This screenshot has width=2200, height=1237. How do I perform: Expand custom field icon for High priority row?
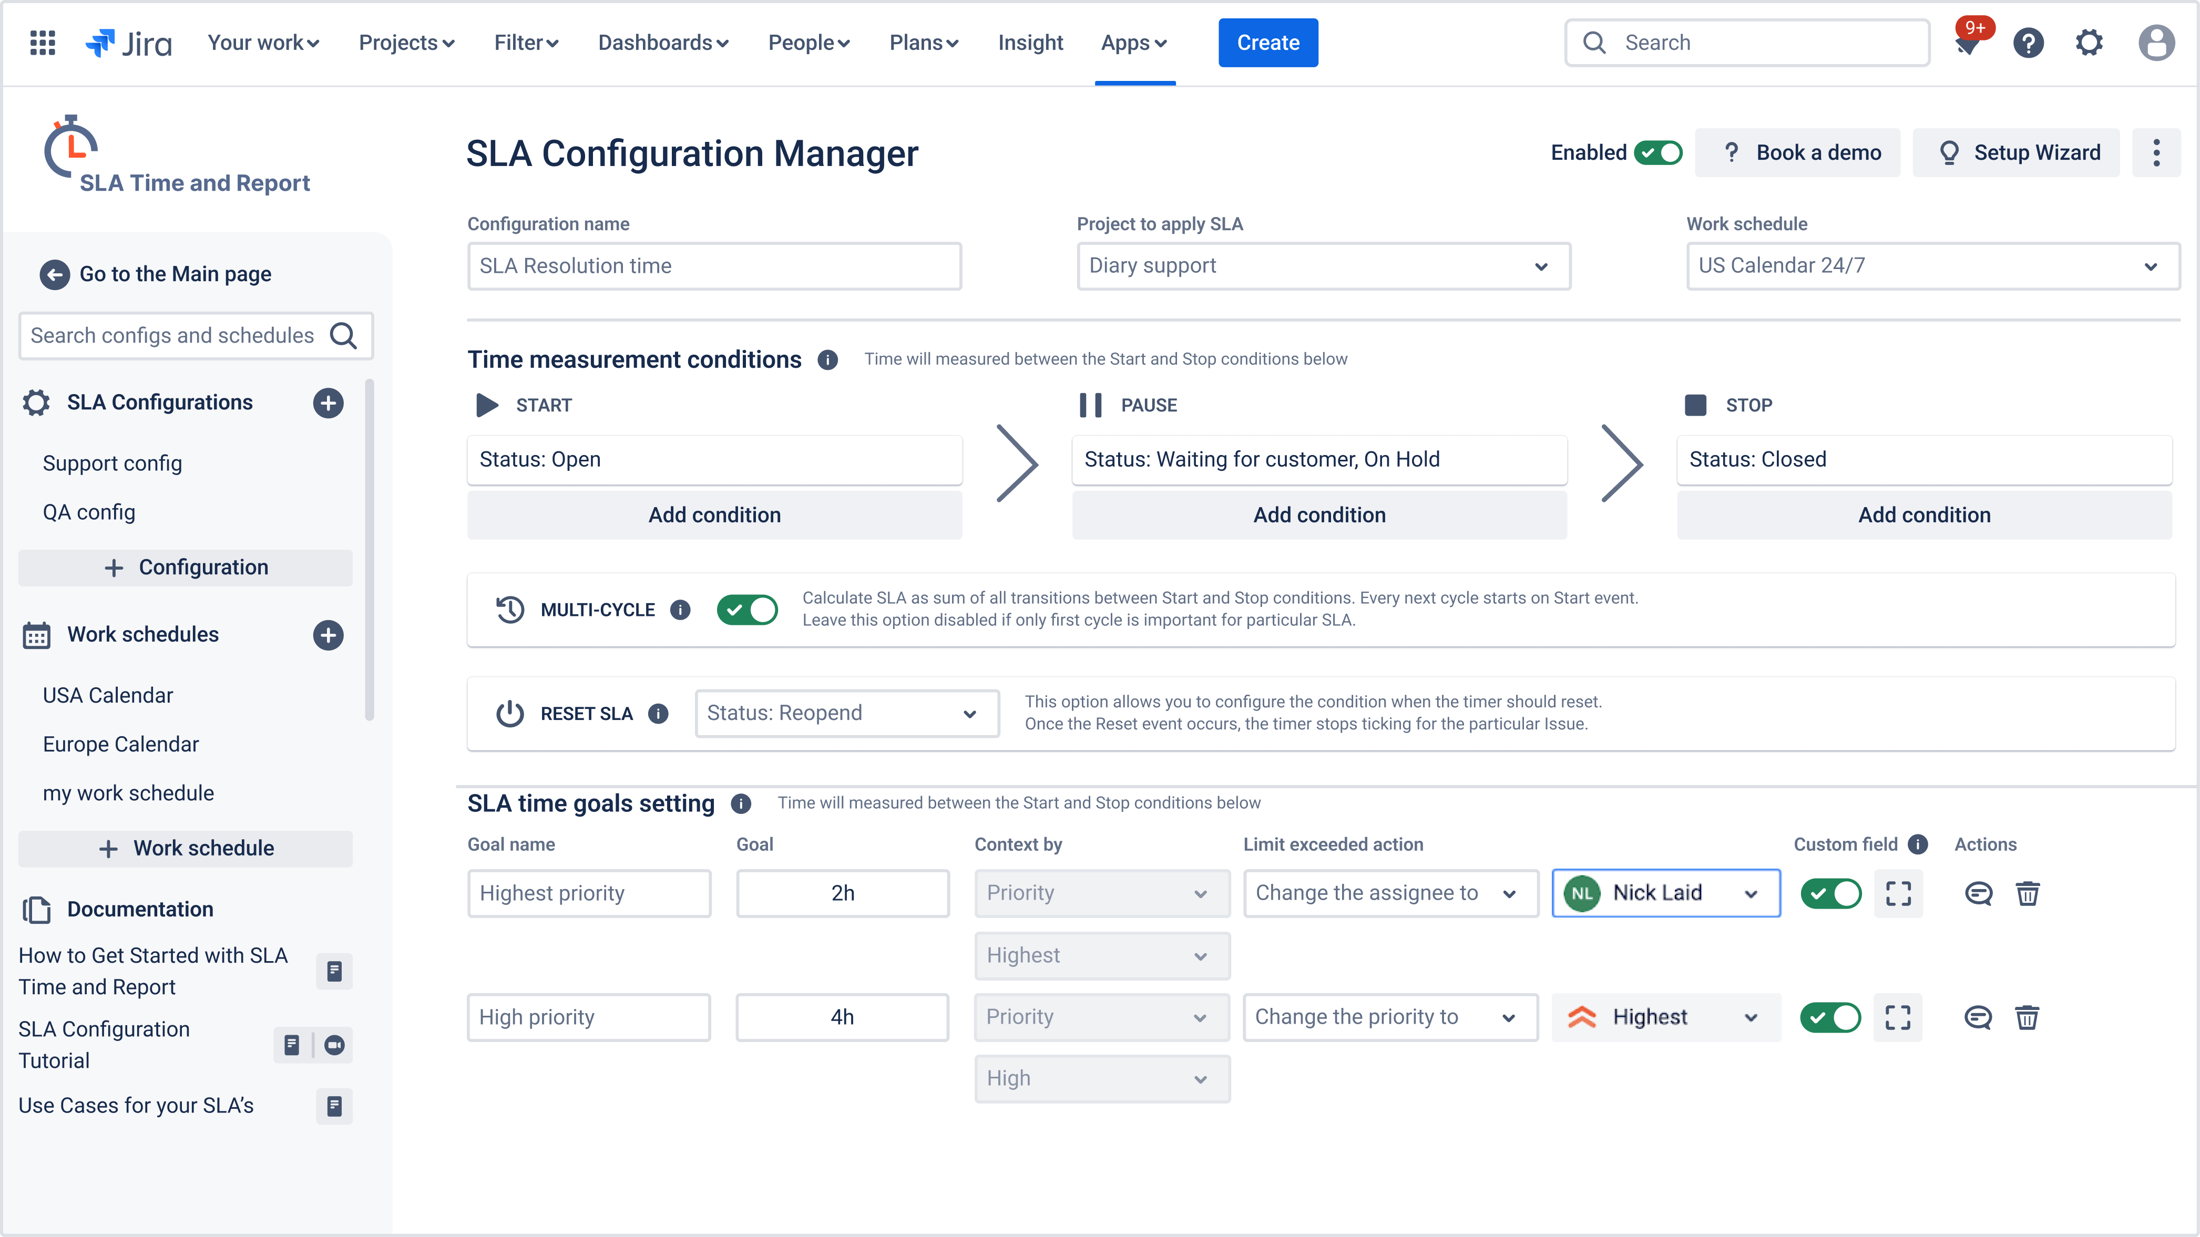coord(1898,1017)
